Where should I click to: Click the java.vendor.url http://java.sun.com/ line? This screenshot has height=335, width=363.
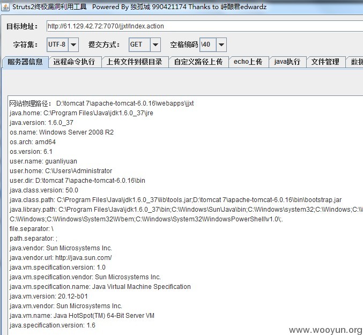[61, 258]
